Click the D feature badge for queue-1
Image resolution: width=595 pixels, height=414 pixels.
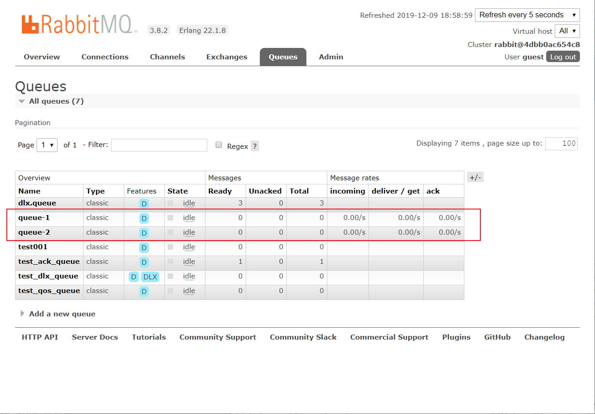pos(144,218)
